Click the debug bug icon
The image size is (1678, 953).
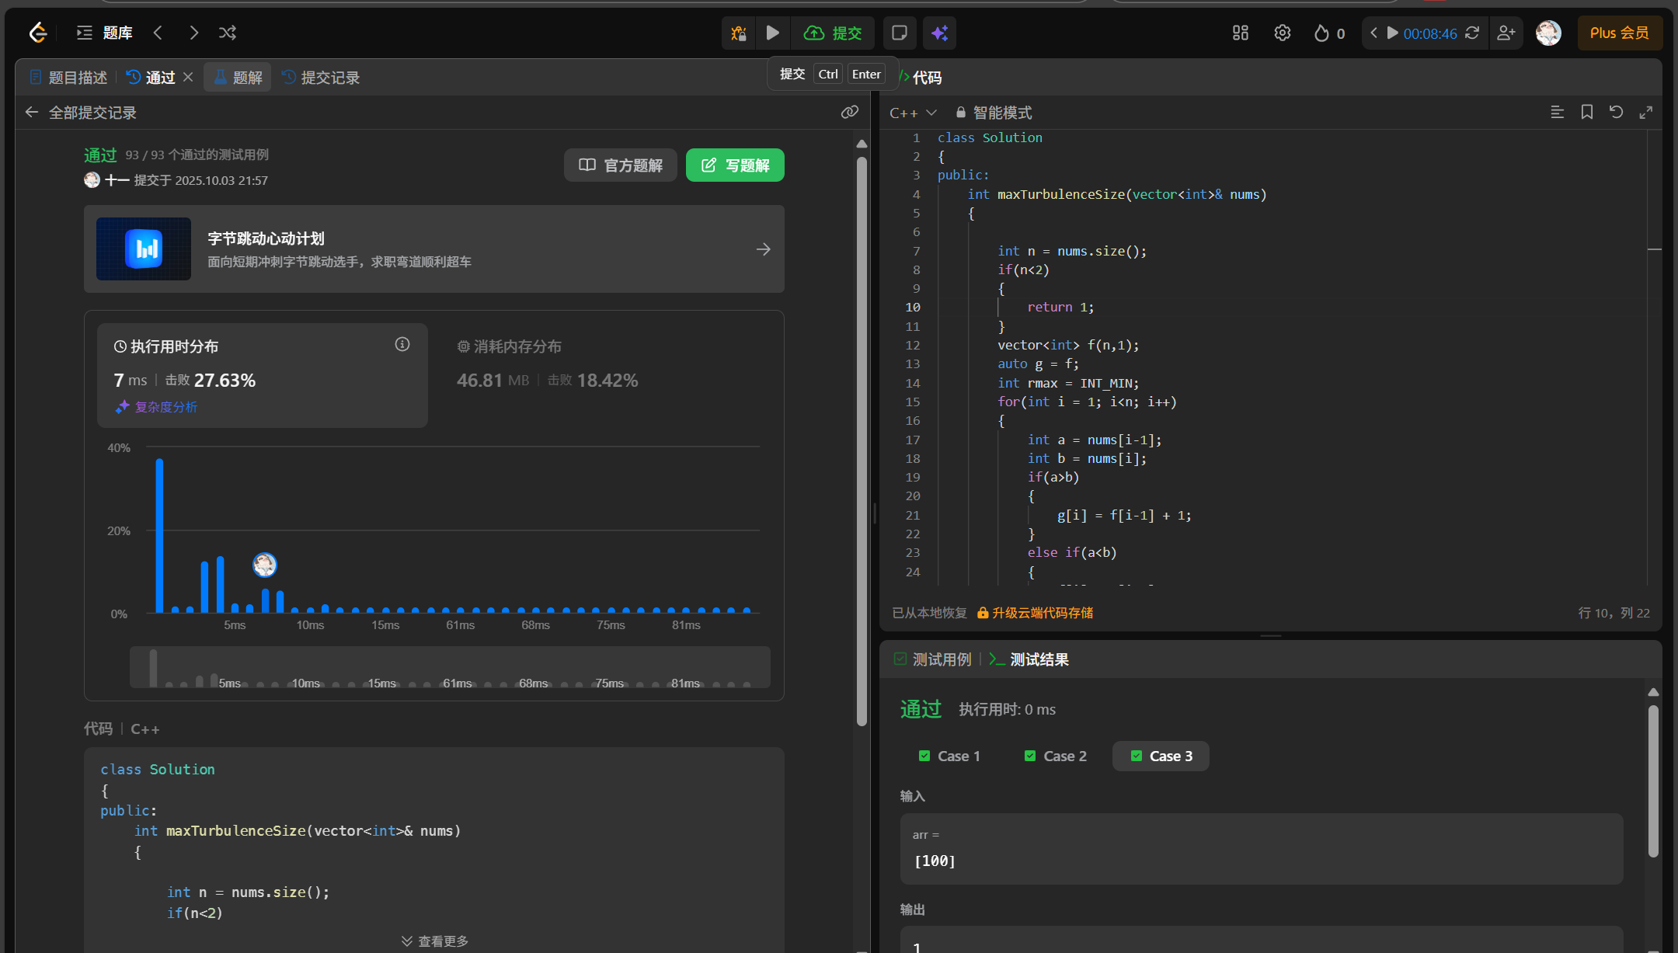[738, 33]
